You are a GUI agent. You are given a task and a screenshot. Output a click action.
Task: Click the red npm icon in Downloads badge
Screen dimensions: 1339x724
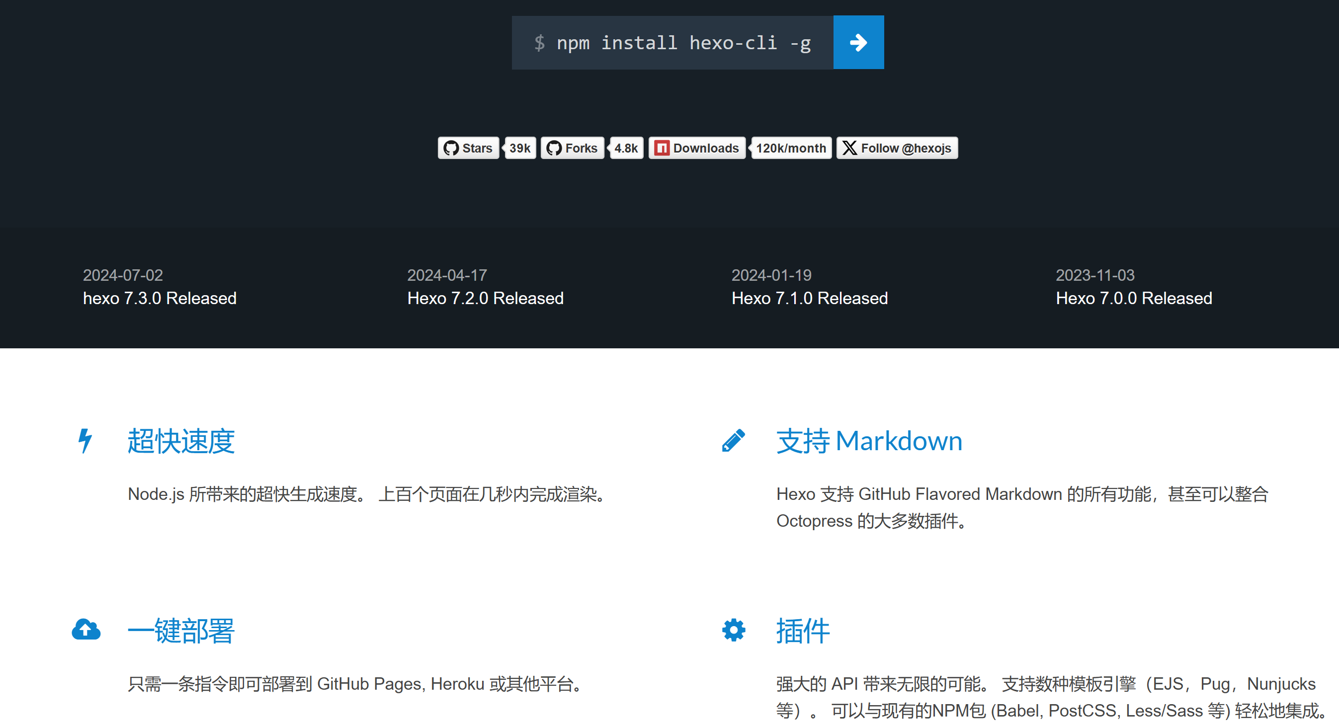(662, 148)
